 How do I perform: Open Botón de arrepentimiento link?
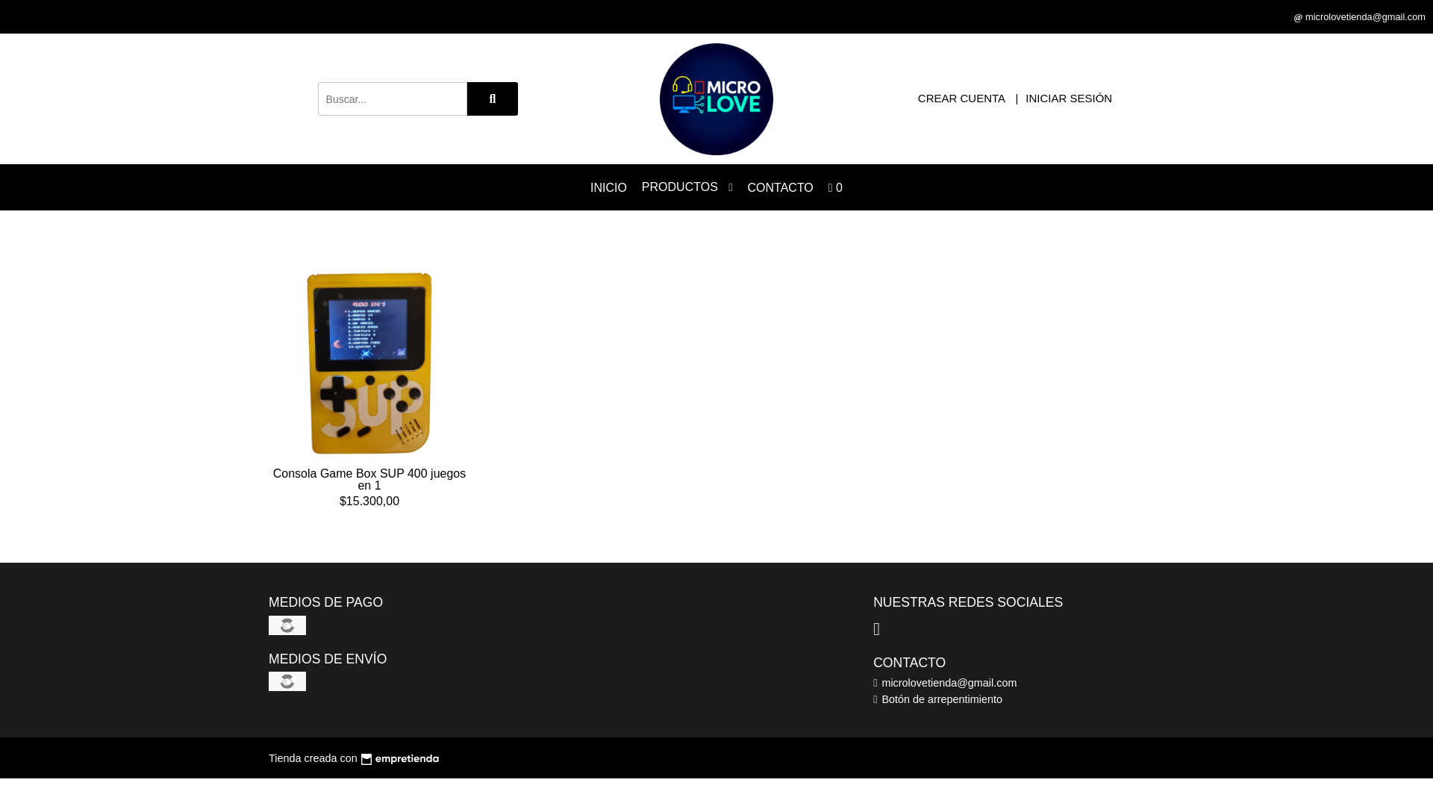click(942, 699)
